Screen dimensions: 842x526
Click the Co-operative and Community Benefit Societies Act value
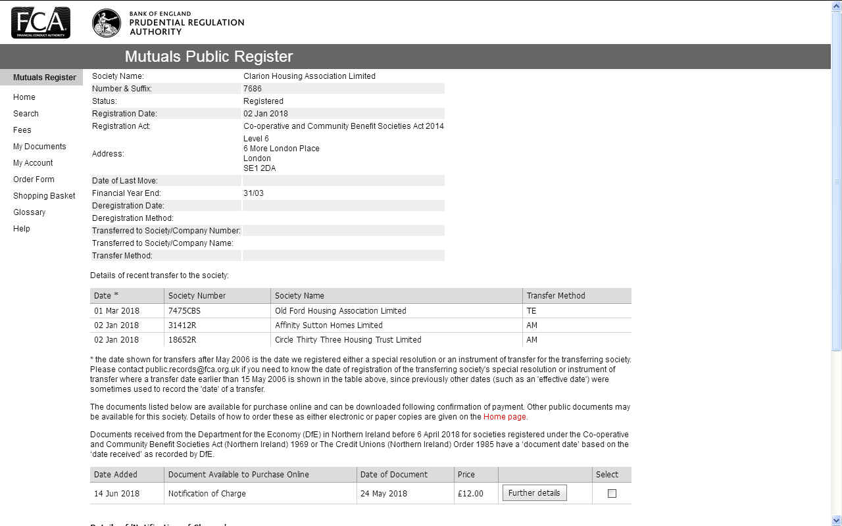pyautogui.click(x=343, y=126)
